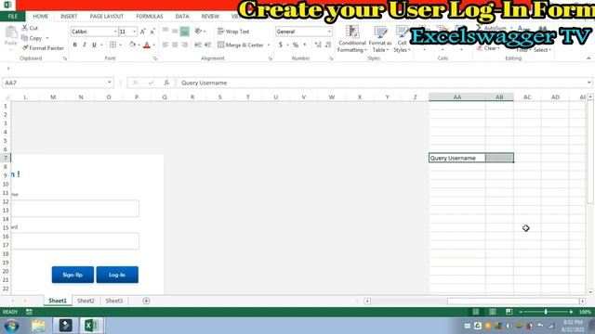This screenshot has width=595, height=334.
Task: Click the Sign Up button
Action: [73, 275]
